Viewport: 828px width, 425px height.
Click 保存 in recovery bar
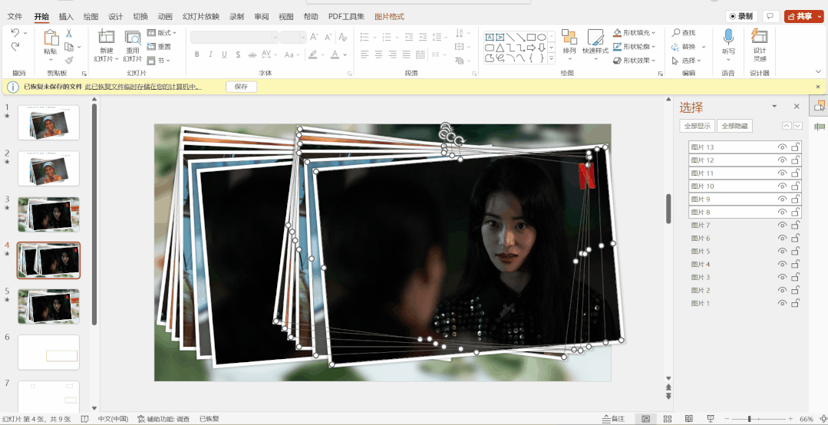241,87
